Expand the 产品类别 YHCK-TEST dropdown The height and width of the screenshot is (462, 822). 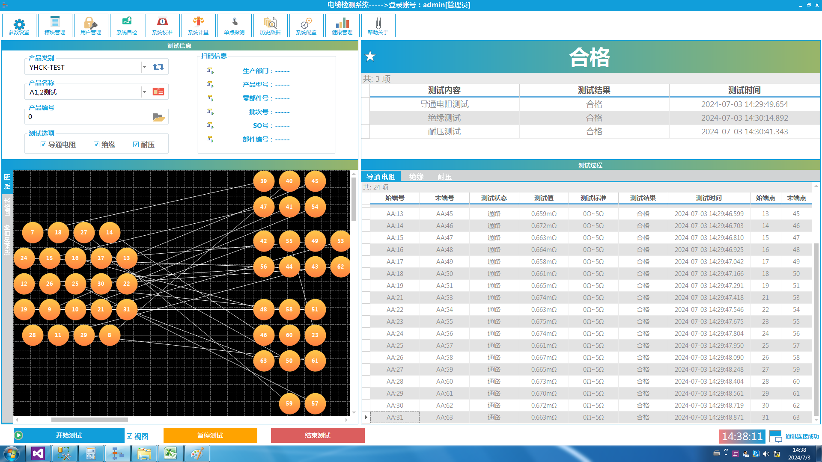pos(144,67)
